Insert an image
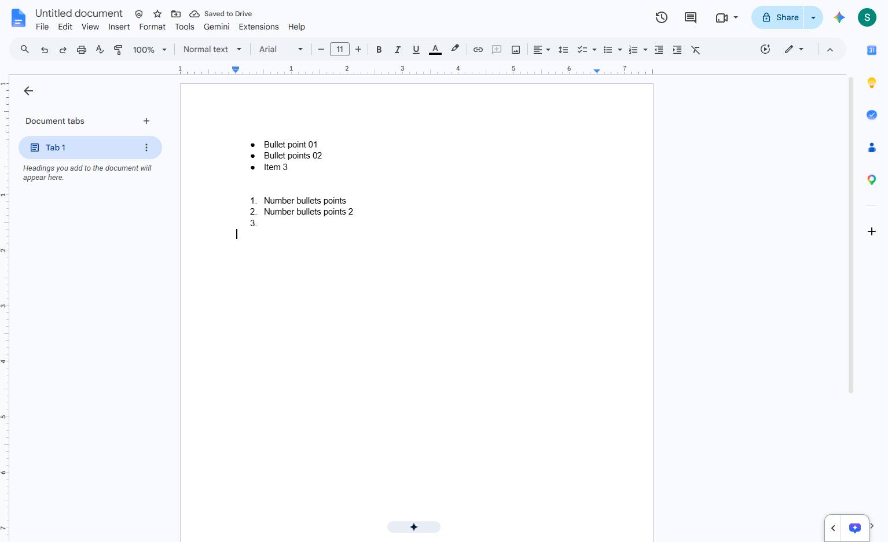This screenshot has height=542, width=888. (x=515, y=50)
